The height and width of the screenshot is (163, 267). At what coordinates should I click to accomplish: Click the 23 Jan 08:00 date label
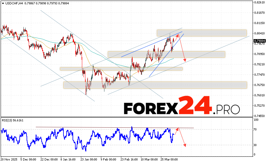(x=89, y=159)
